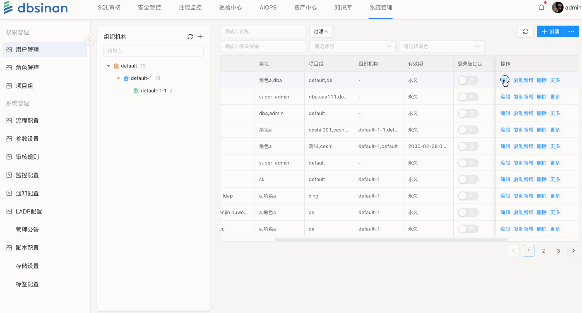Select 角色管理 in the sidebar
The width and height of the screenshot is (582, 313).
pyautogui.click(x=27, y=68)
